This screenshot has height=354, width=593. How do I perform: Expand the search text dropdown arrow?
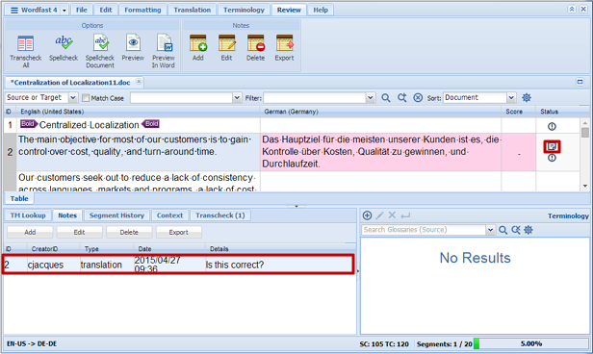[237, 98]
